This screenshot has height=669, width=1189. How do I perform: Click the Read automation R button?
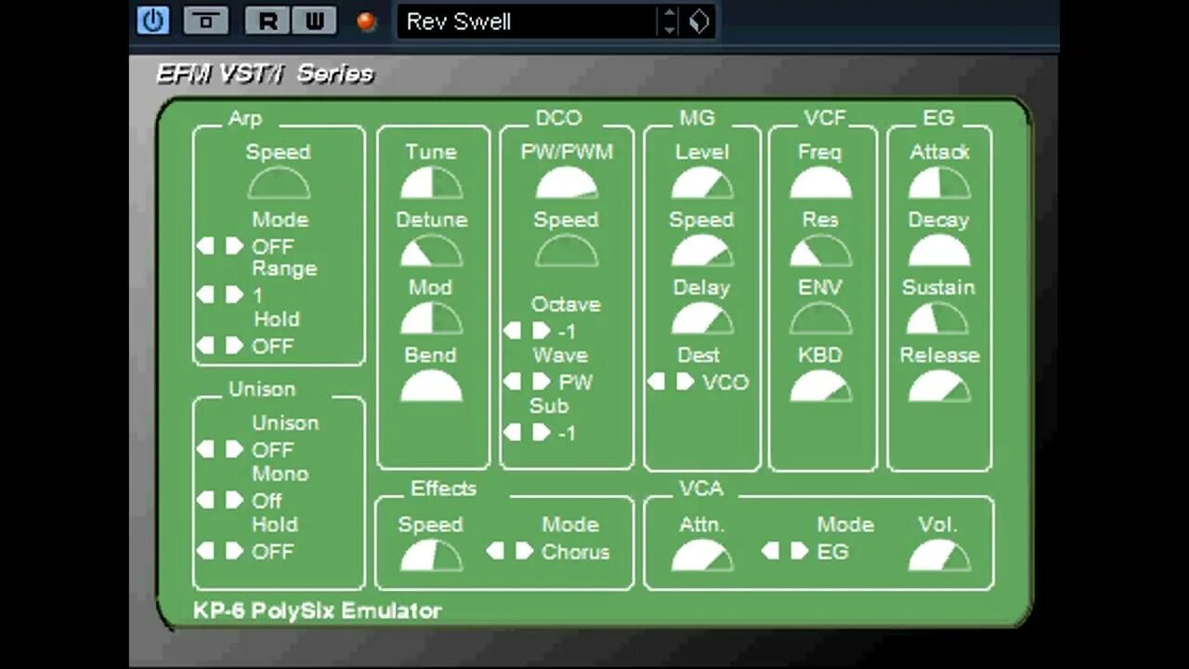tap(267, 20)
